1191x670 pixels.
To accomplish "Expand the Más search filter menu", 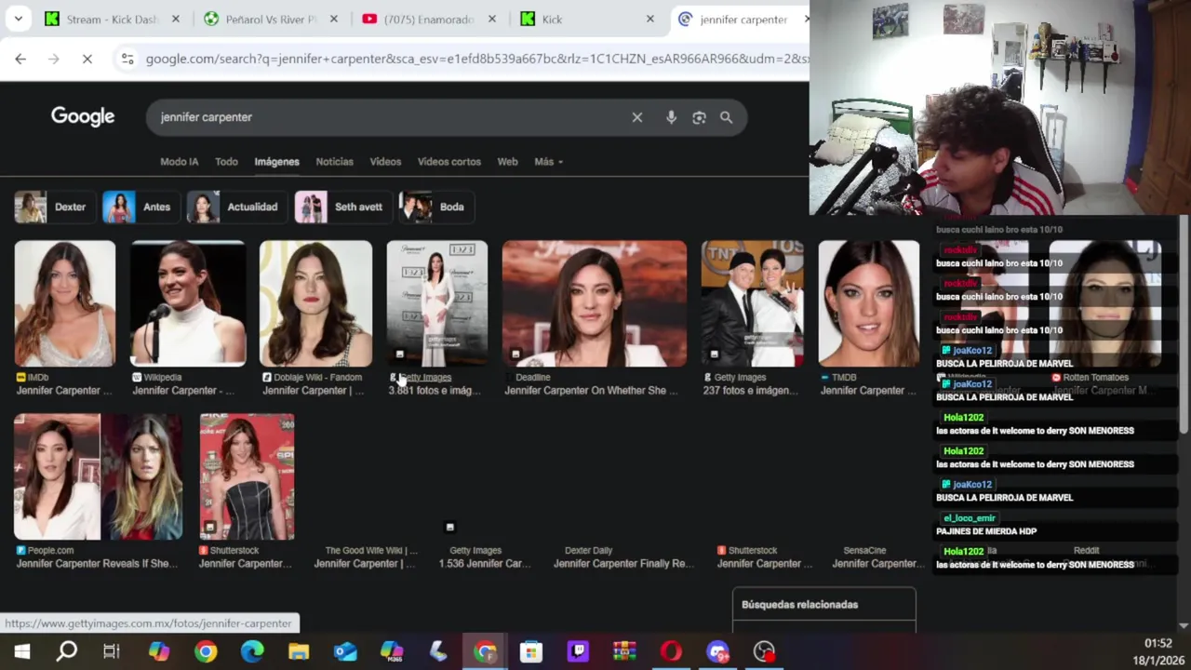I will pos(548,162).
